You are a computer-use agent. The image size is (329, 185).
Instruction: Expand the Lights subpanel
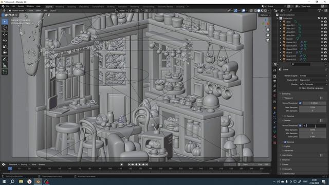[287, 146]
